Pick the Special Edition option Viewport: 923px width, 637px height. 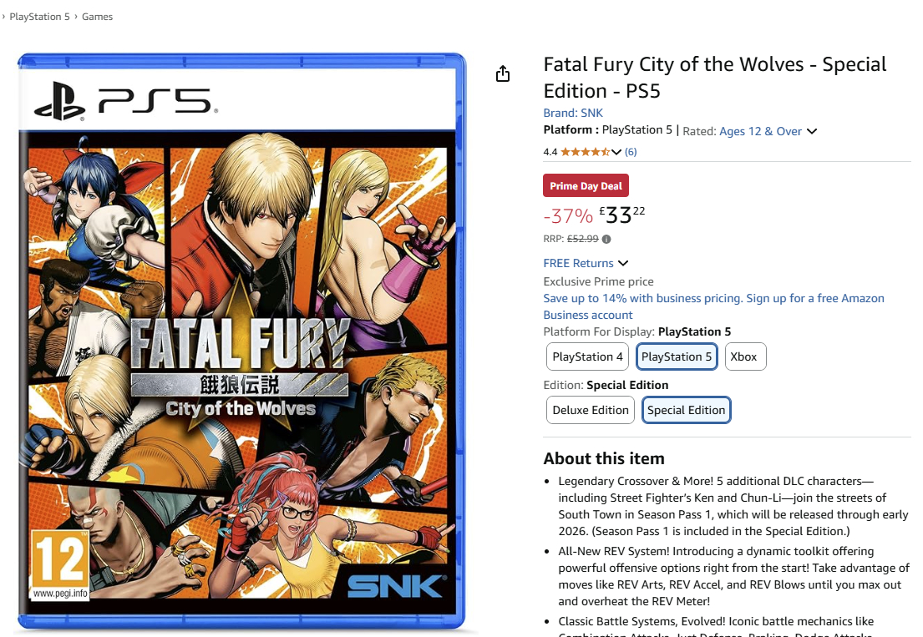coord(686,410)
